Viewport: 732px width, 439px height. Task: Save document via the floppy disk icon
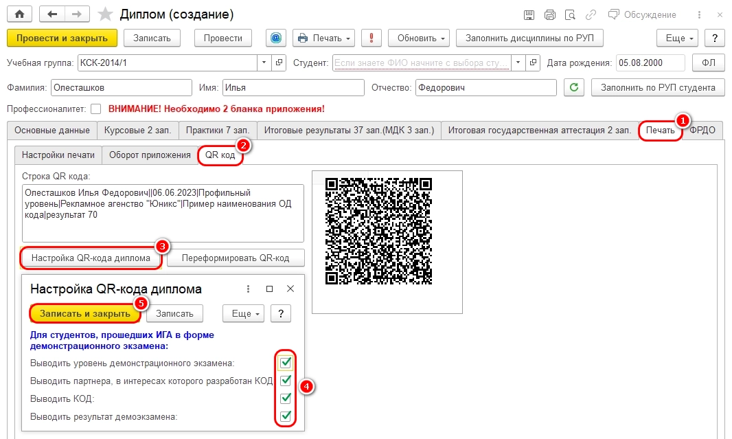click(x=529, y=15)
